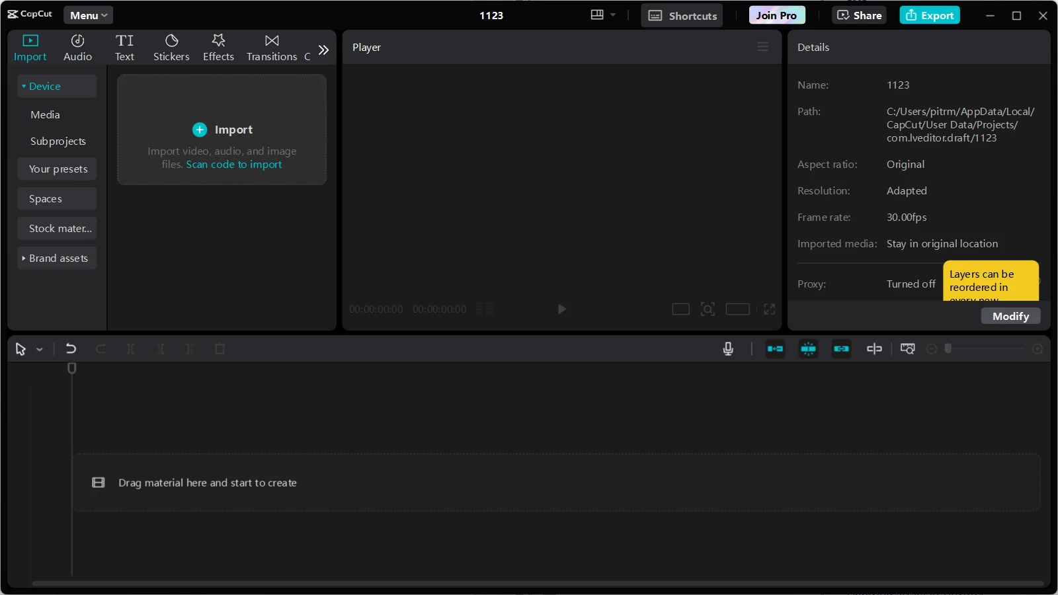Undo the last action
Screen dimensions: 1058x595
point(71,348)
